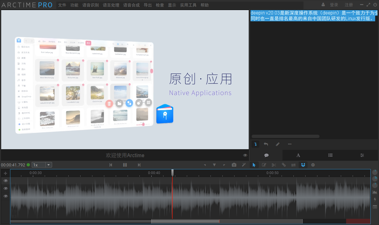Viewport: 379px width, 225px height.
Task: Click the pencil edit icon in subtitle panel
Action: pos(278,144)
